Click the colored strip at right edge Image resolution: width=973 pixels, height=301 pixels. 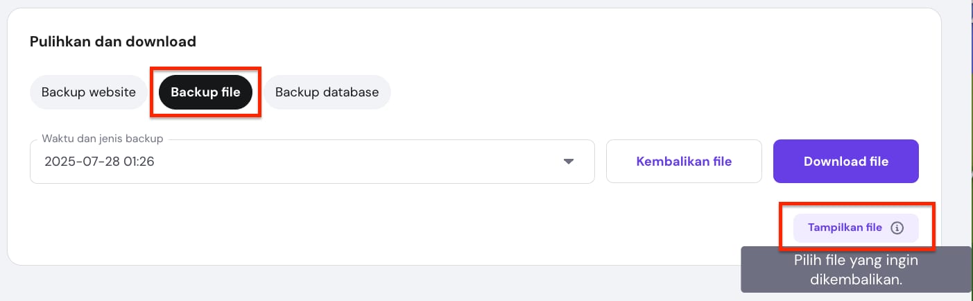971,139
